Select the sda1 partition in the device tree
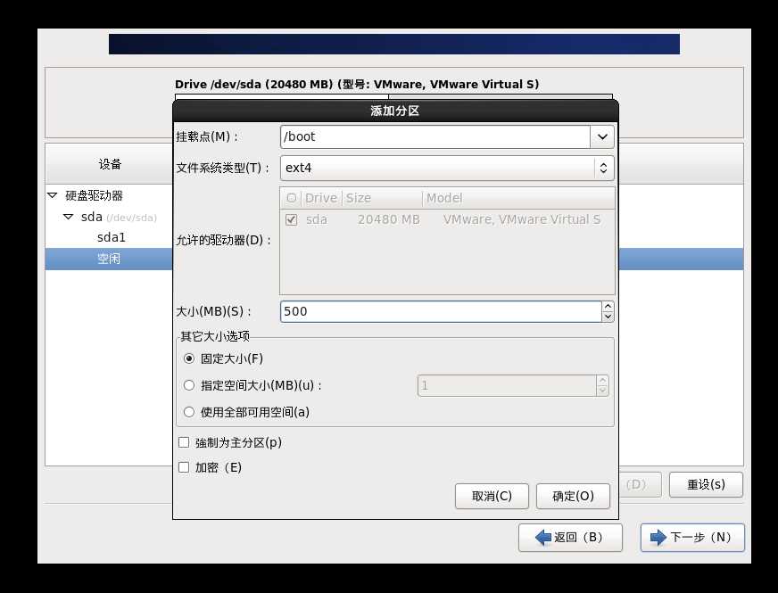 pyautogui.click(x=111, y=236)
